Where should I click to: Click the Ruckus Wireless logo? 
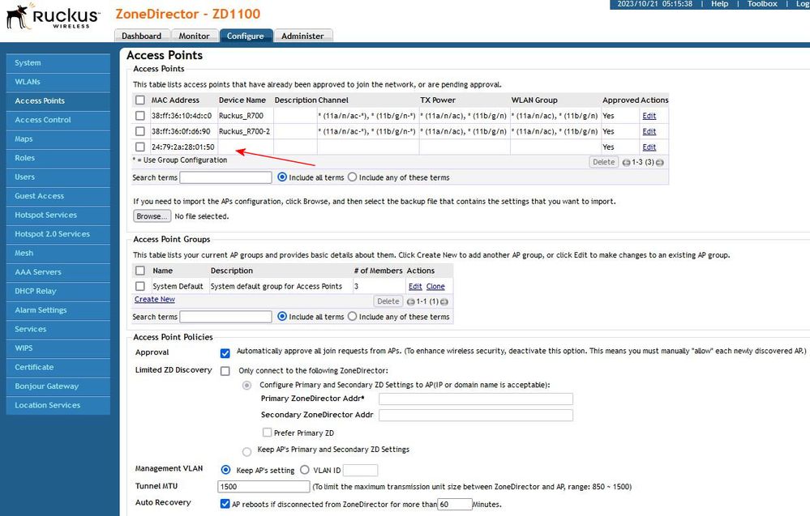point(53,18)
